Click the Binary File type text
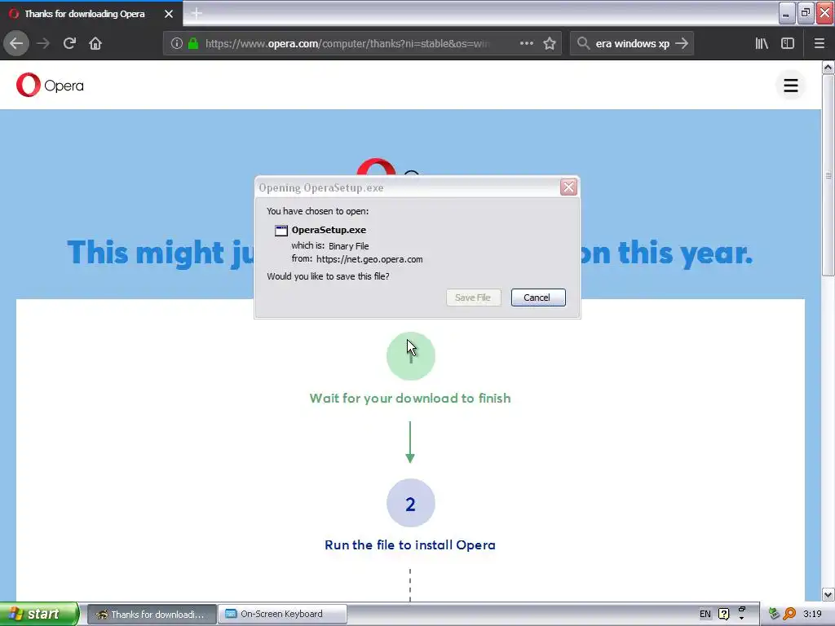The image size is (835, 626). pos(349,246)
